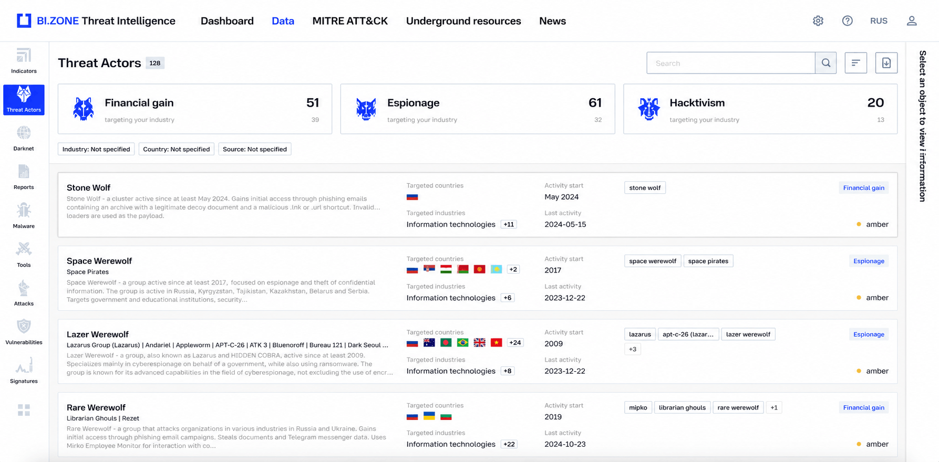The width and height of the screenshot is (939, 462).
Task: Open the Indicators sidebar section
Action: pyautogui.click(x=24, y=61)
